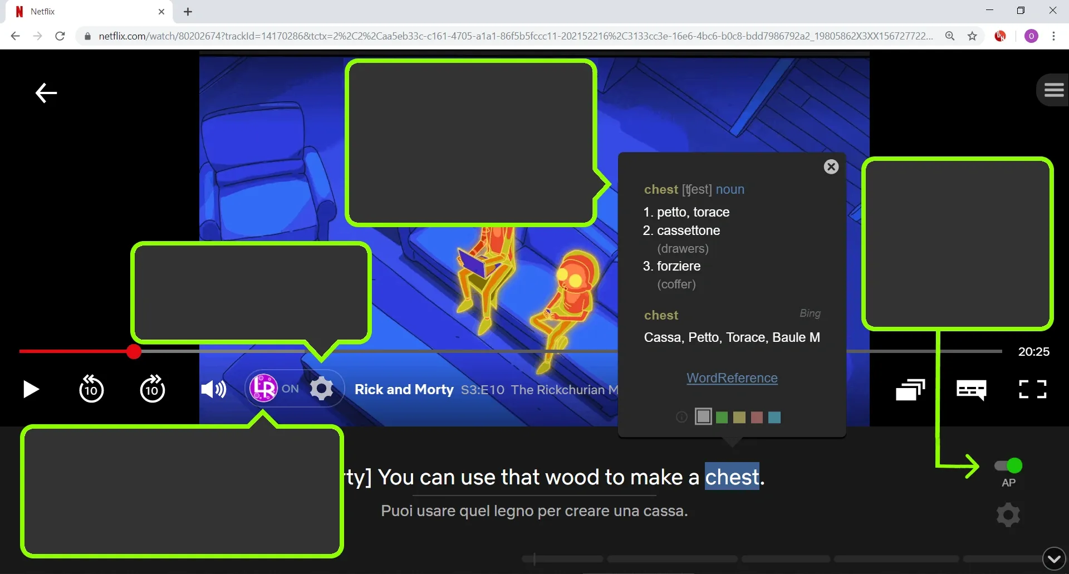The image size is (1069, 574).
Task: Mute the volume speaker icon
Action: point(213,389)
